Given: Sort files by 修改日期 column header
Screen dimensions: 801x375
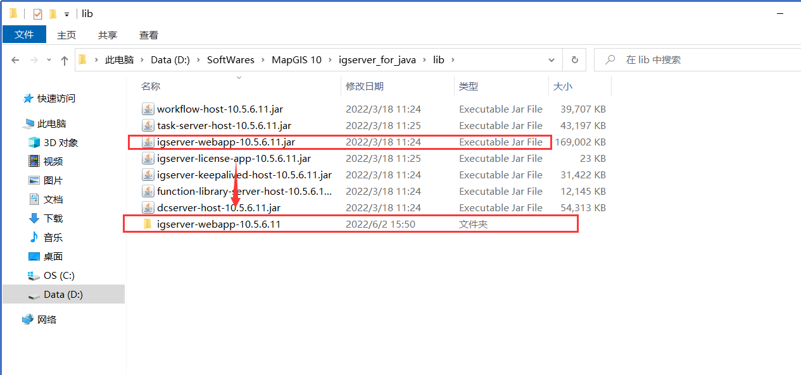Looking at the screenshot, I should coord(365,86).
